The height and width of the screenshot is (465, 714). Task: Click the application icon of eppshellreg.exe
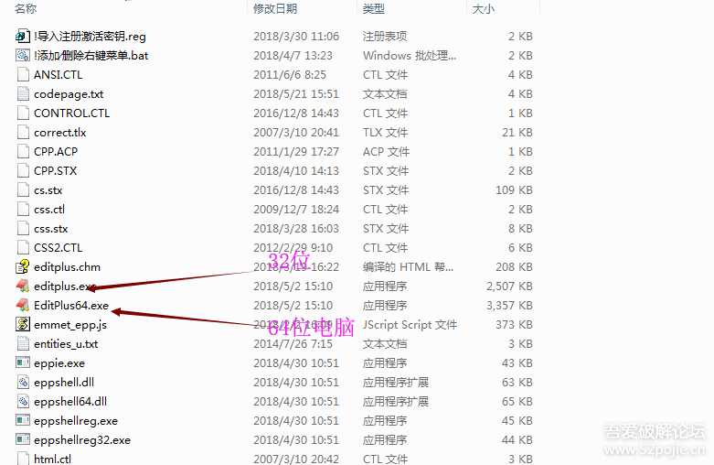coord(23,420)
